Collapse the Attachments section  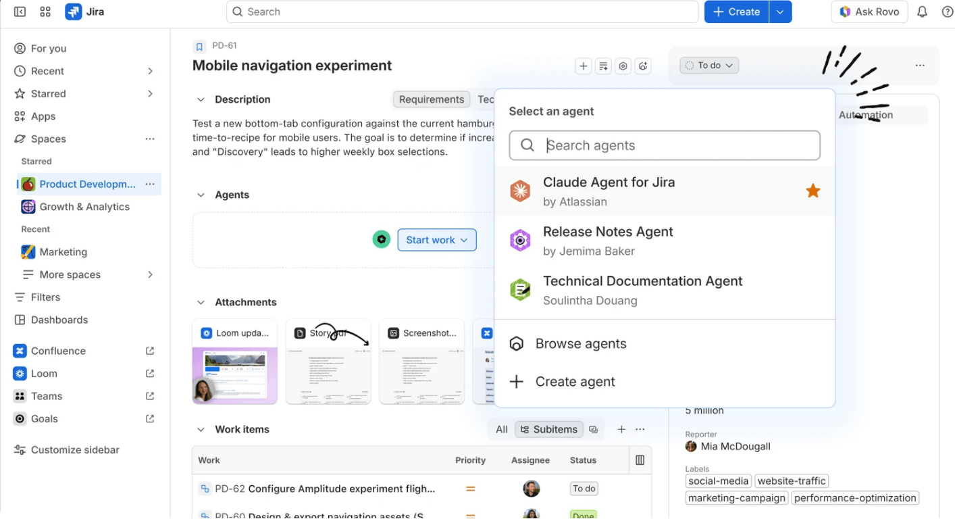coord(201,302)
